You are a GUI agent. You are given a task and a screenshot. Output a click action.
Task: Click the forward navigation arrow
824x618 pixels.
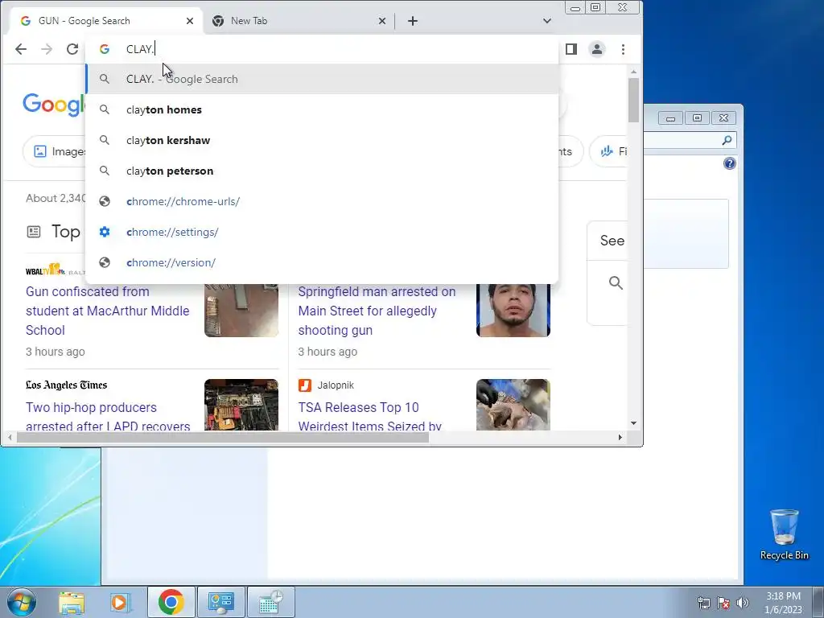click(47, 49)
